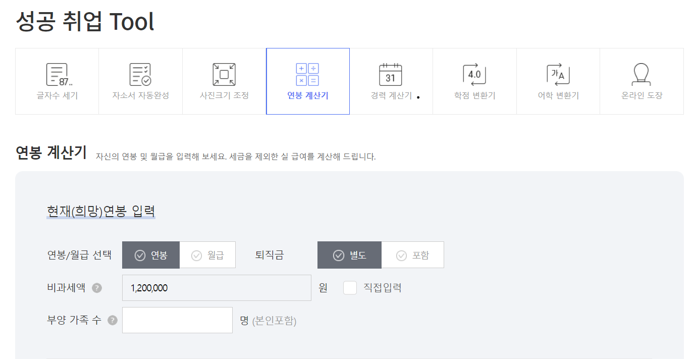Select the active 연봉 계산기 tab
The width and height of the screenshot is (695, 359).
coord(307,81)
